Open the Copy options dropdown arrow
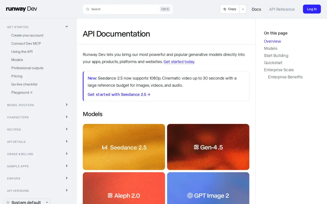 tap(243, 9)
